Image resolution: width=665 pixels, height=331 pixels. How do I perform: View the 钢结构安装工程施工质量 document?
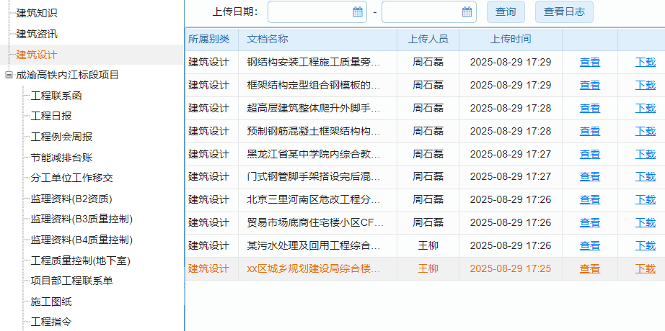click(x=589, y=63)
